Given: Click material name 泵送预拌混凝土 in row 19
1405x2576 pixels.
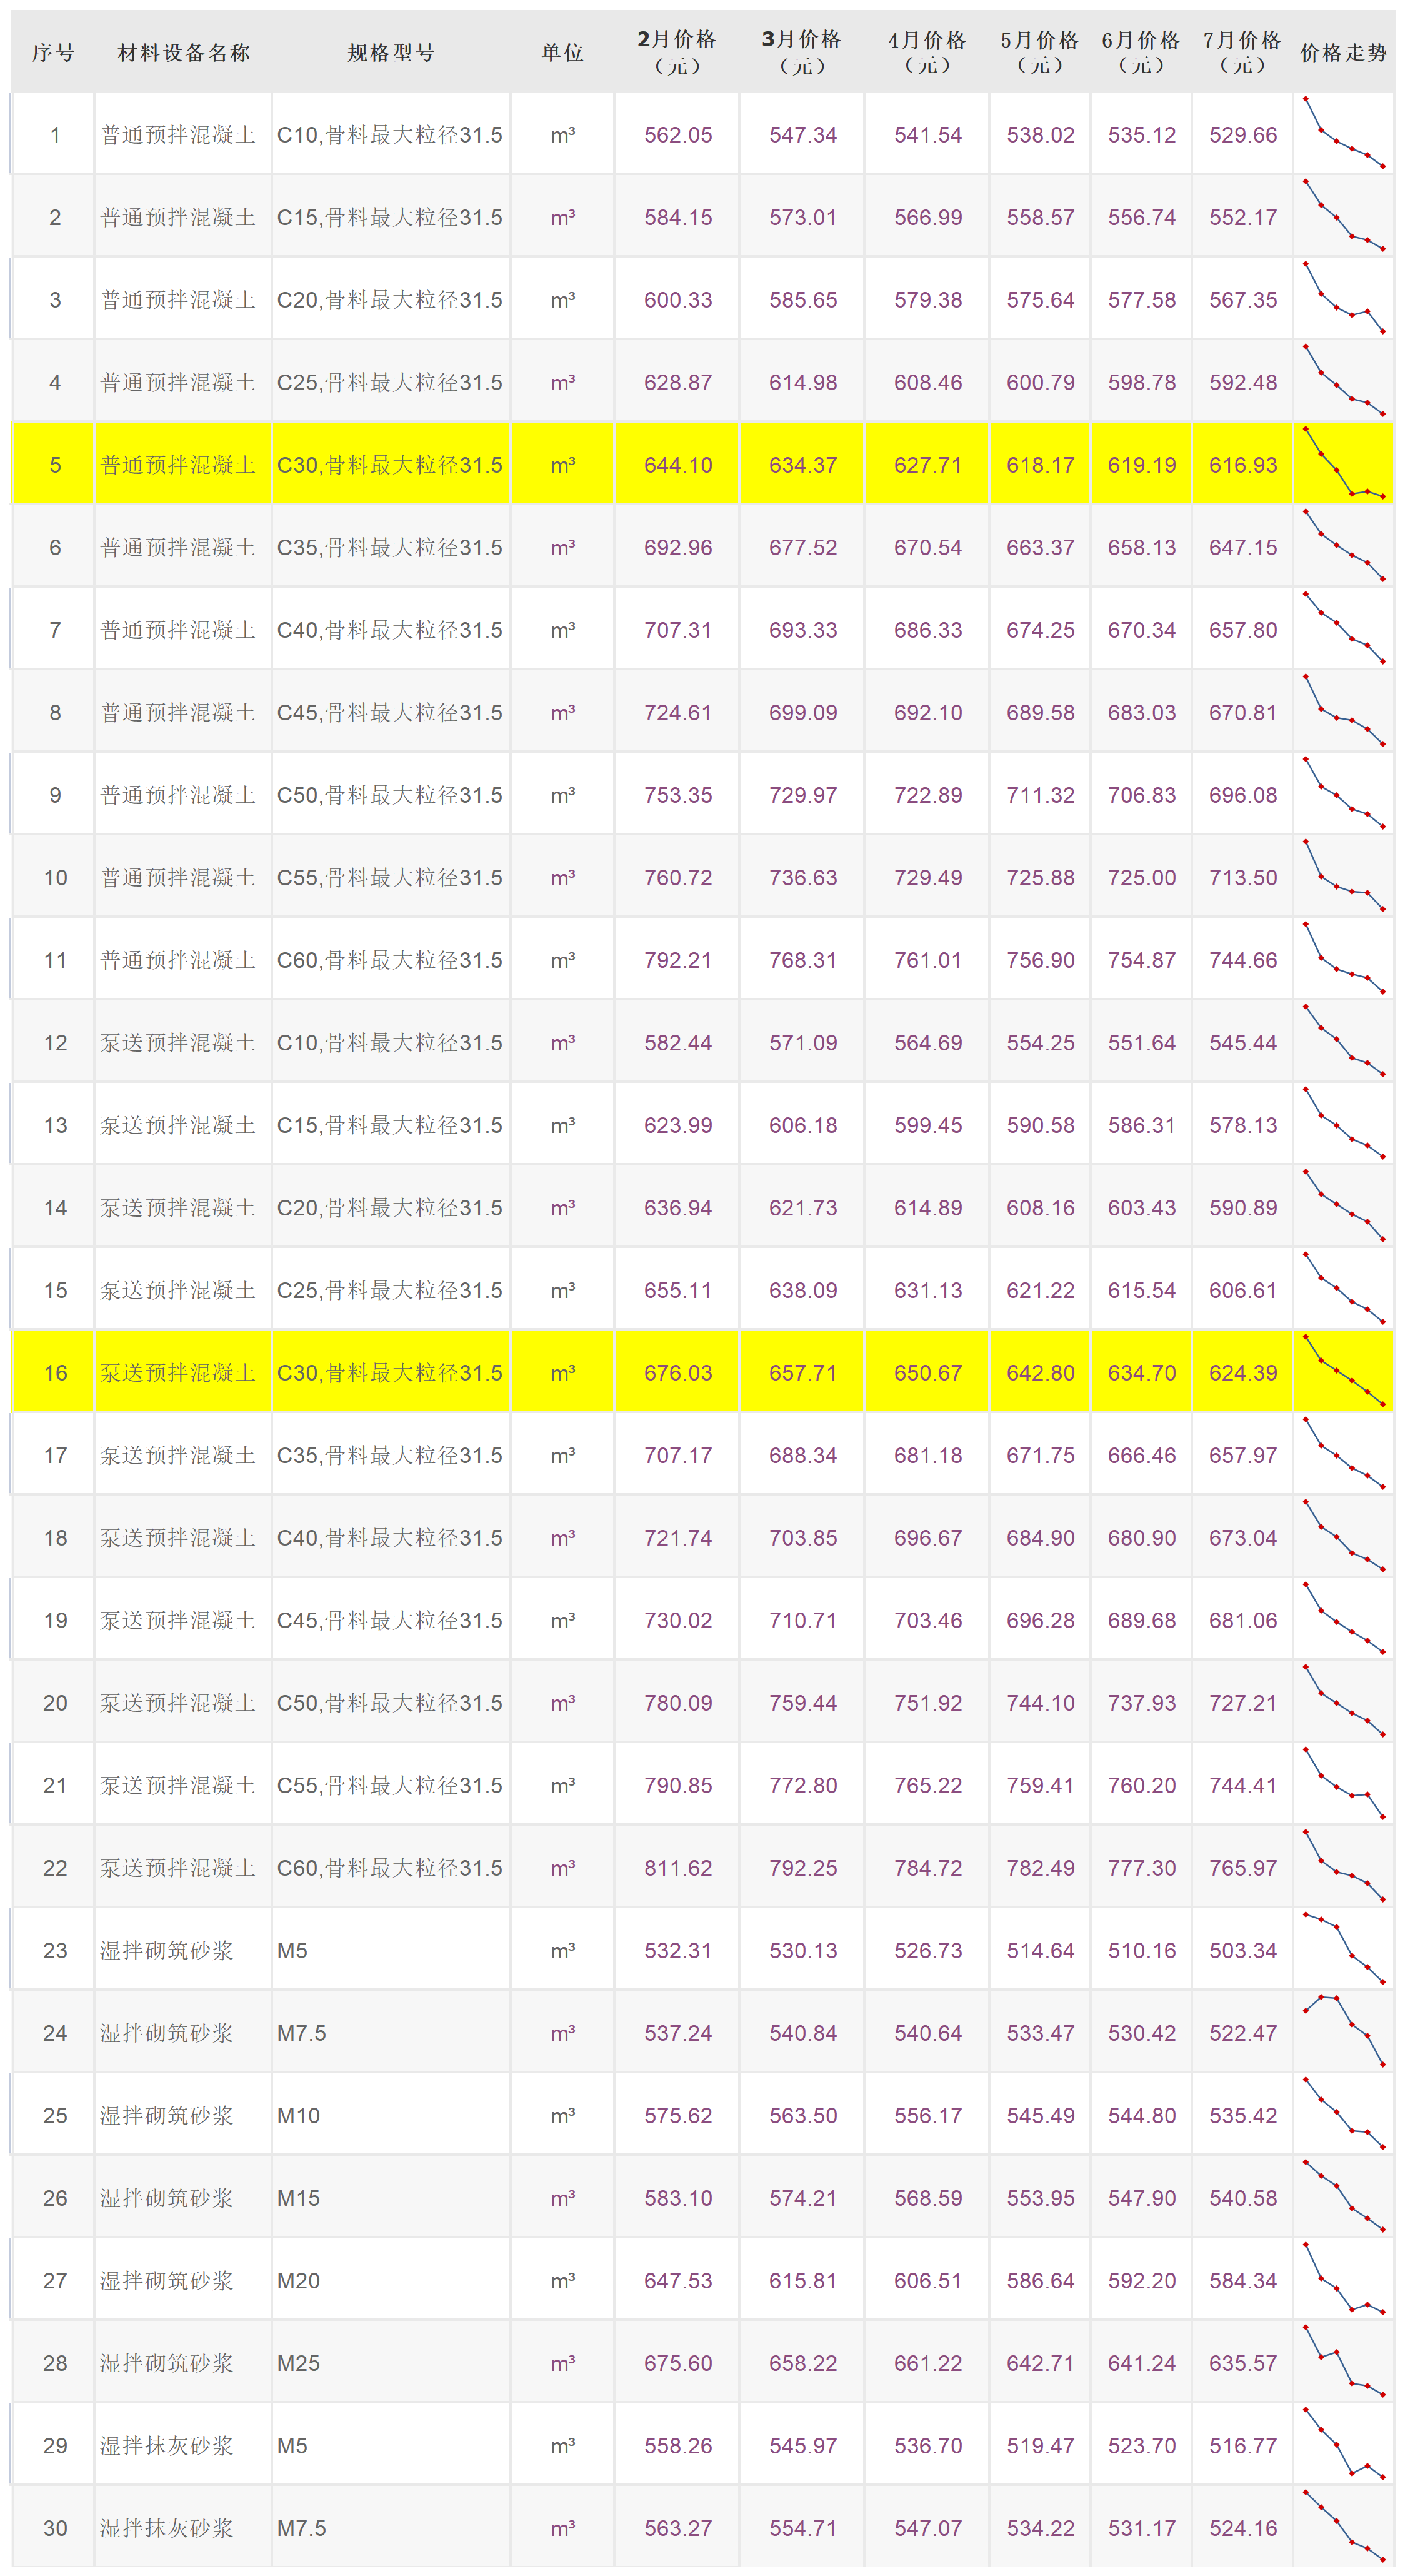Looking at the screenshot, I should coord(178,1620).
